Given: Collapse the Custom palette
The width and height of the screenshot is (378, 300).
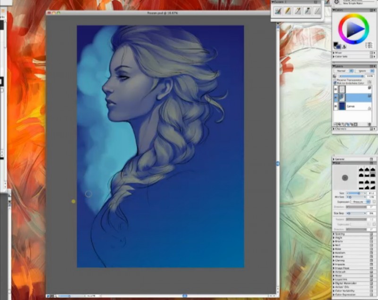Looking at the screenshot, I should pos(273,2).
